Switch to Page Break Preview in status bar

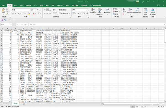click(x=142, y=107)
